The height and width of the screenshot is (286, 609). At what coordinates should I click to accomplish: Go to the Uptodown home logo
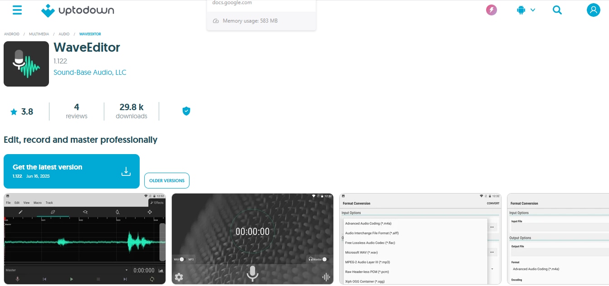(78, 10)
